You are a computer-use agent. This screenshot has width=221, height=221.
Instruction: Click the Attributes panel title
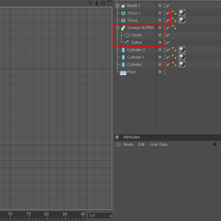coord(131,137)
